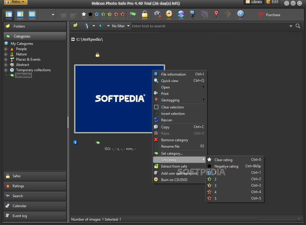This screenshot has height=225, width=306.
Task: Open the Safes panel
Action: coord(35,176)
